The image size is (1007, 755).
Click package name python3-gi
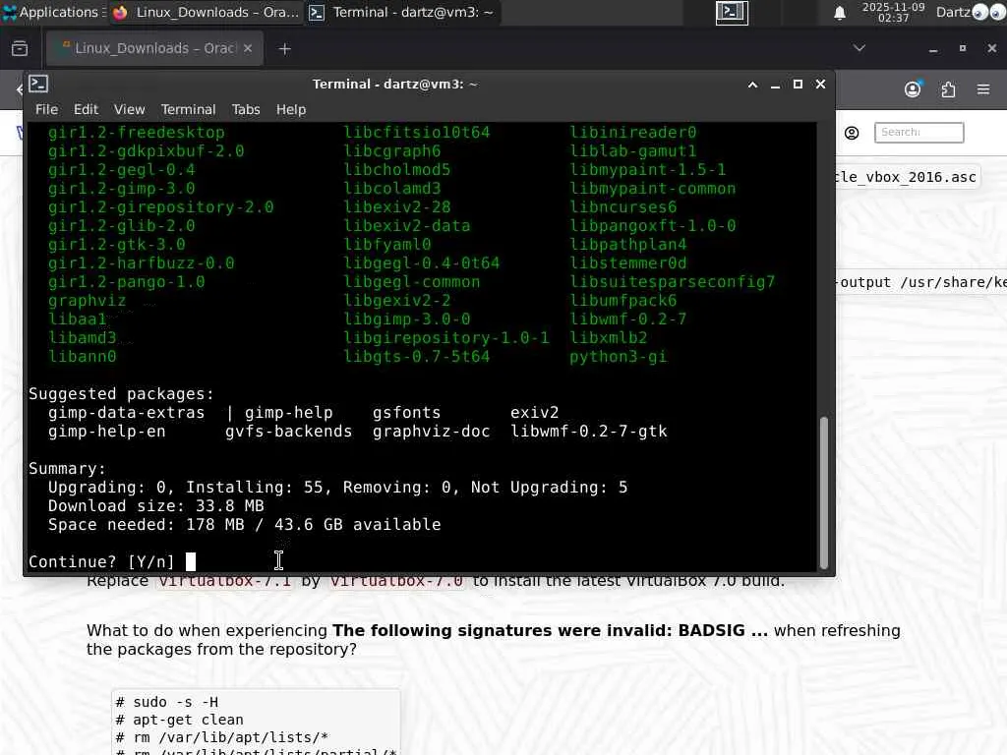(618, 356)
